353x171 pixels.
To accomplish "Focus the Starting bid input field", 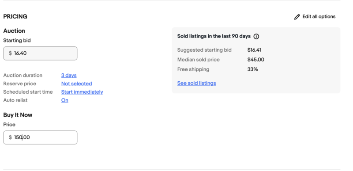I will 40,53.
